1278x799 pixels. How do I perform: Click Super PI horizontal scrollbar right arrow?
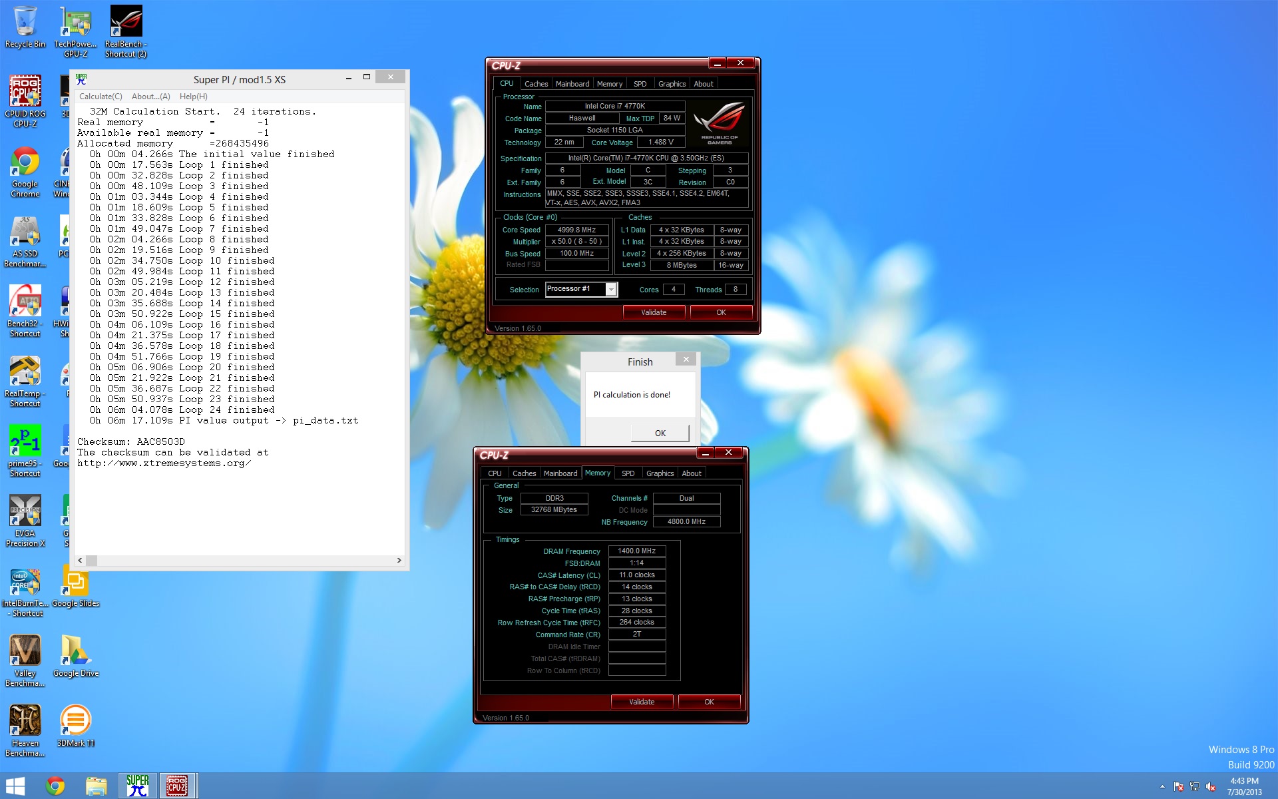pyautogui.click(x=399, y=561)
